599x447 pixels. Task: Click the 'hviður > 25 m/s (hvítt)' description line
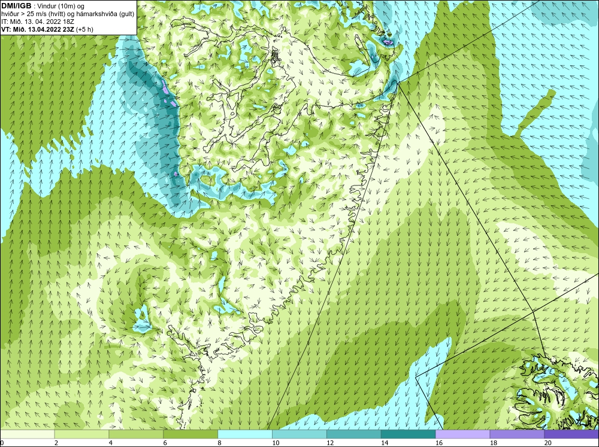[68, 14]
